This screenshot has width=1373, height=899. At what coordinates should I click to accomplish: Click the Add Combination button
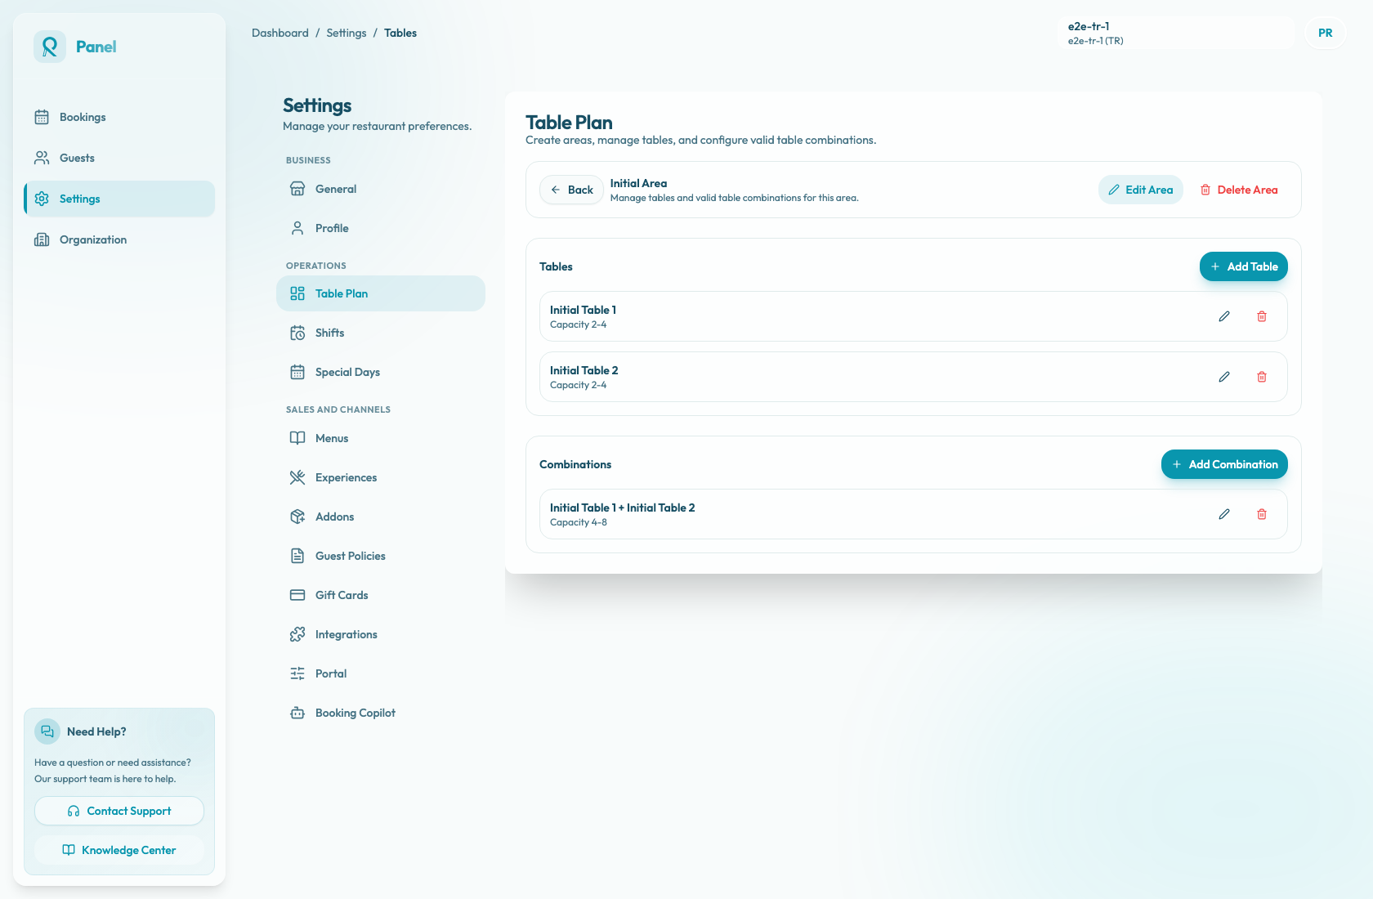coord(1224,464)
